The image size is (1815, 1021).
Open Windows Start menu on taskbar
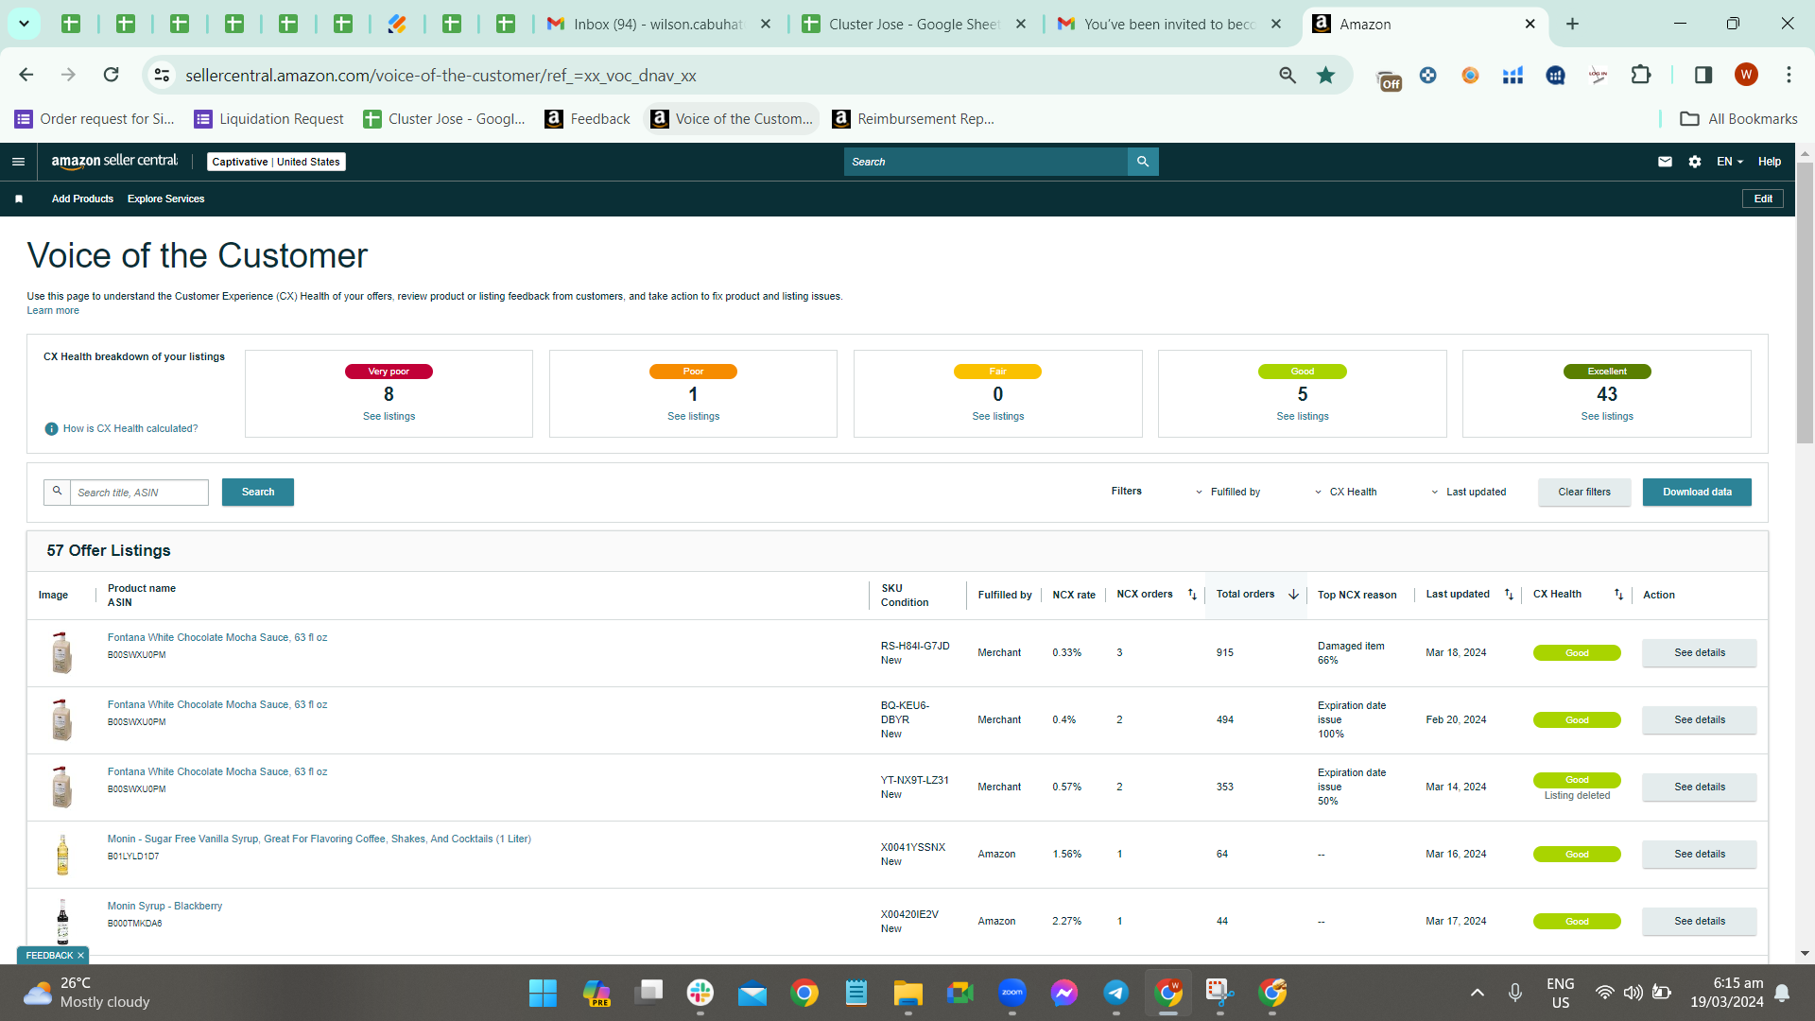coord(543,993)
